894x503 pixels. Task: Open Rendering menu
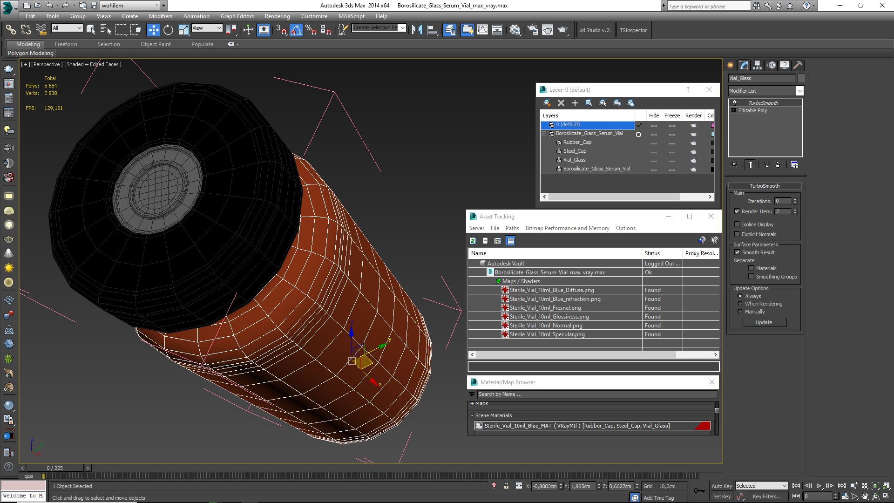coord(277,16)
